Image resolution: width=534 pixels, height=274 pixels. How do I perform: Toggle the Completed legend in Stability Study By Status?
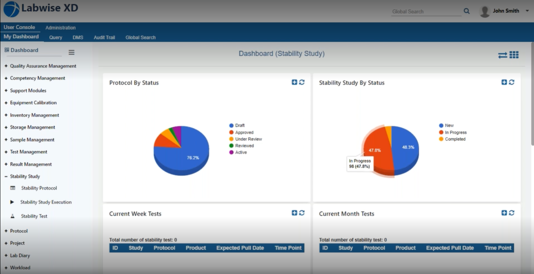tap(454, 139)
